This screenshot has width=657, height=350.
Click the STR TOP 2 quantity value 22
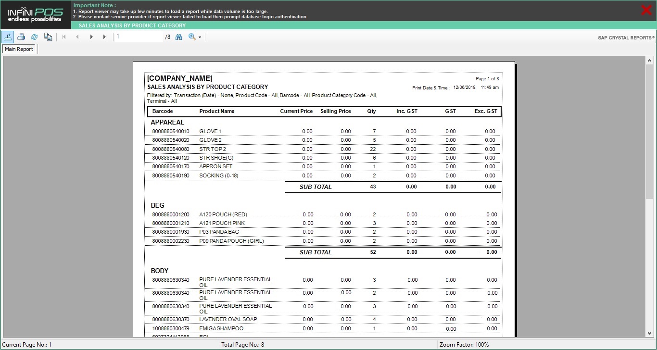[x=373, y=149]
